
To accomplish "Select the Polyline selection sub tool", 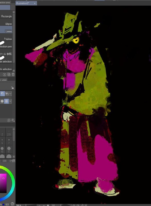I will [x=6, y=39].
